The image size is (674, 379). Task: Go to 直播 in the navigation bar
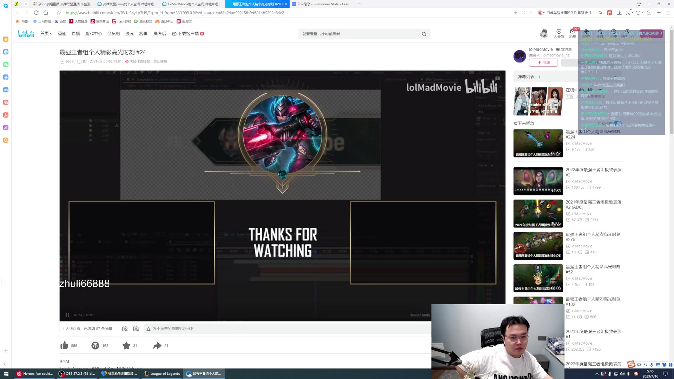(x=76, y=34)
